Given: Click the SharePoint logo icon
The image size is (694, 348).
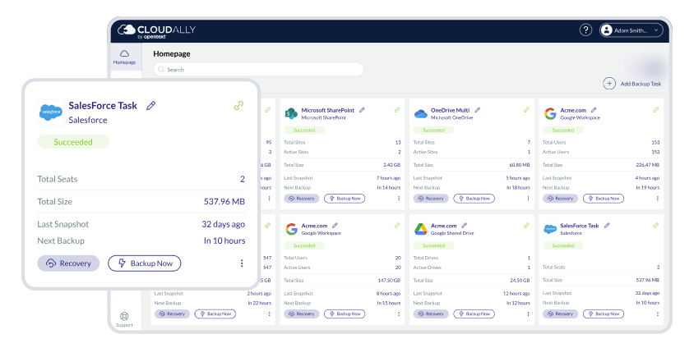Looking at the screenshot, I should (x=291, y=113).
